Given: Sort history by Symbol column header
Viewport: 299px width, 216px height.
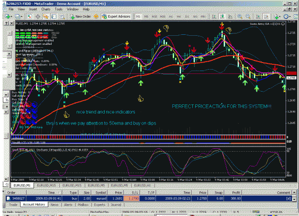Looking at the screenshot, I should 100,193.
